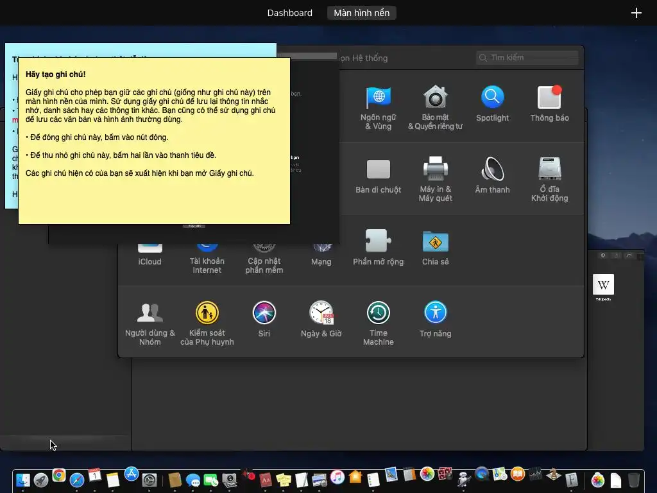This screenshot has height=493, width=657.
Task: Open Bàn di chuột preferences
Action: [x=379, y=175]
